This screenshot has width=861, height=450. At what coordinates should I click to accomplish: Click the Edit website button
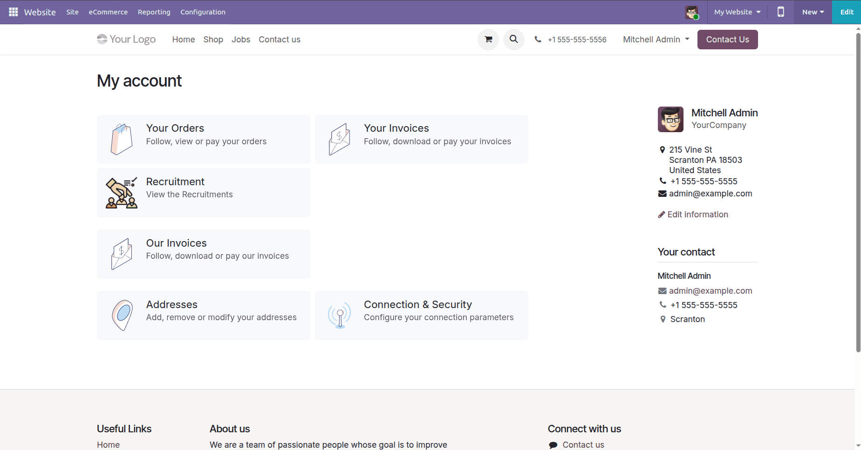coord(847,12)
